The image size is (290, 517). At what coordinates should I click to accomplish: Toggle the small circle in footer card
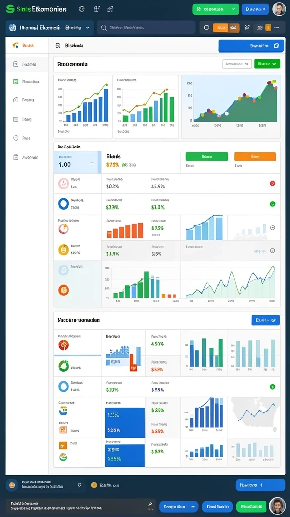tap(79, 485)
